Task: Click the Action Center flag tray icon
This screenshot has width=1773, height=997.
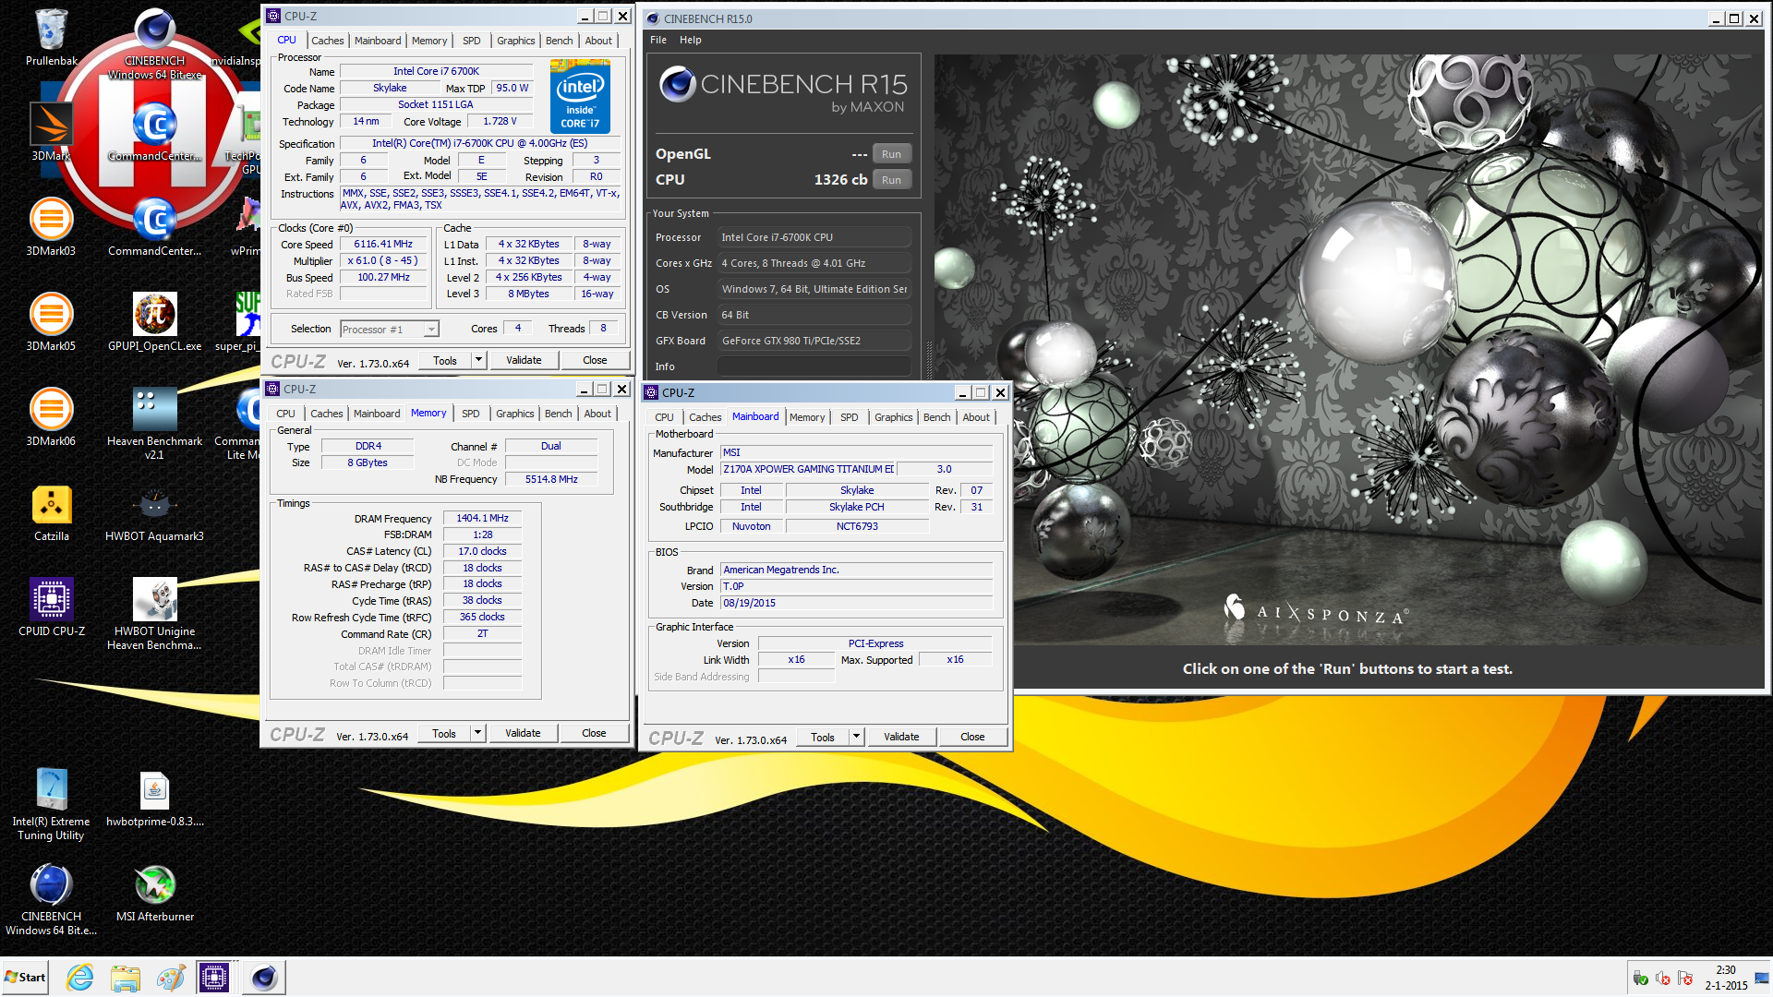Action: click(x=1685, y=978)
